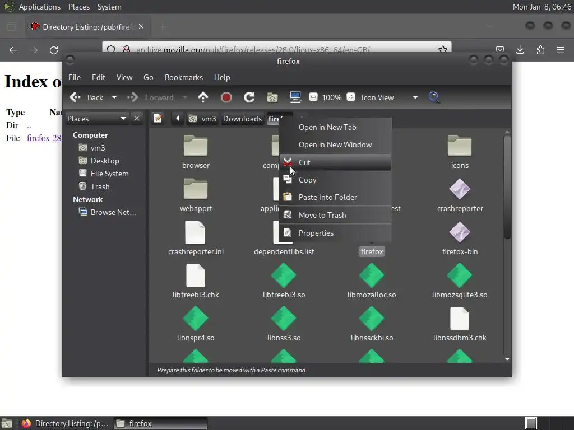The height and width of the screenshot is (430, 574).
Task: Click the file pane vertical scrollbar
Action: (x=507, y=187)
